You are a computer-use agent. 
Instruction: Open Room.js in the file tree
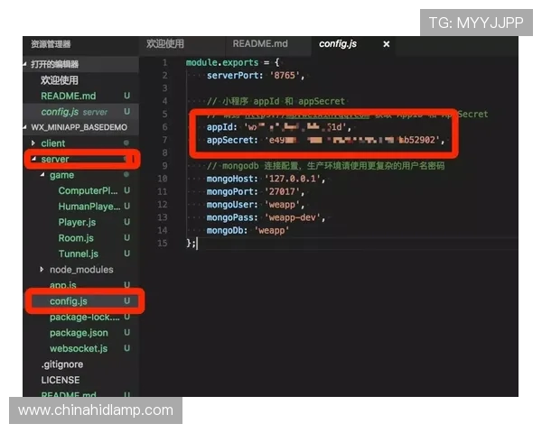(75, 238)
